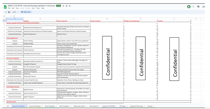Switch to the International sheet tab
Viewport: 210px width, 109px height.
(94, 106)
